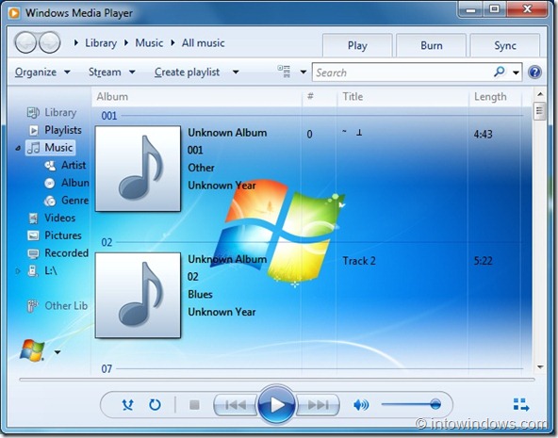Image resolution: width=558 pixels, height=438 pixels.
Task: Select Pictures in the navigation pane
Action: point(55,235)
